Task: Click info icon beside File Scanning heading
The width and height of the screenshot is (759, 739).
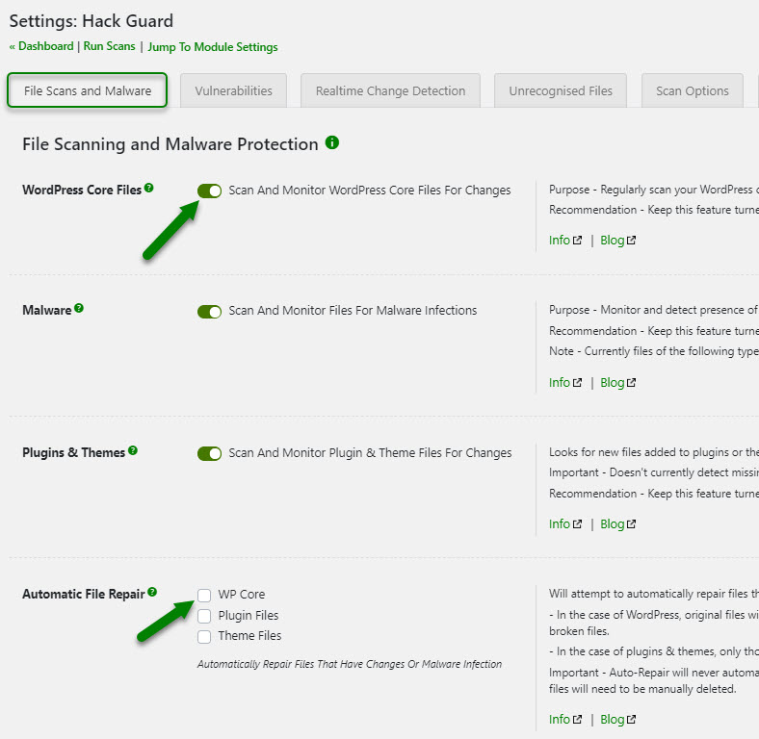Action: pyautogui.click(x=332, y=142)
